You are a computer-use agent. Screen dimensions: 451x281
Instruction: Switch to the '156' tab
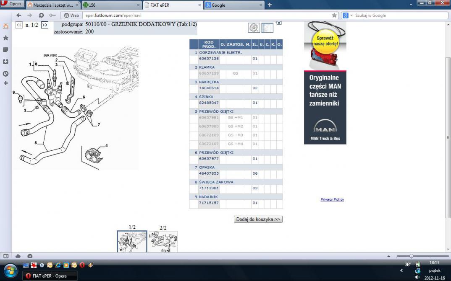tap(112, 5)
